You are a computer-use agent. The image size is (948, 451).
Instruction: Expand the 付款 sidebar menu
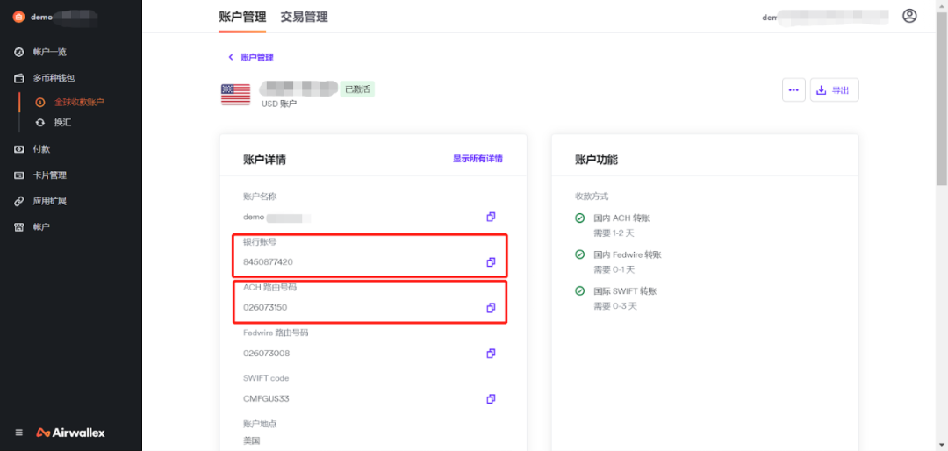click(41, 149)
